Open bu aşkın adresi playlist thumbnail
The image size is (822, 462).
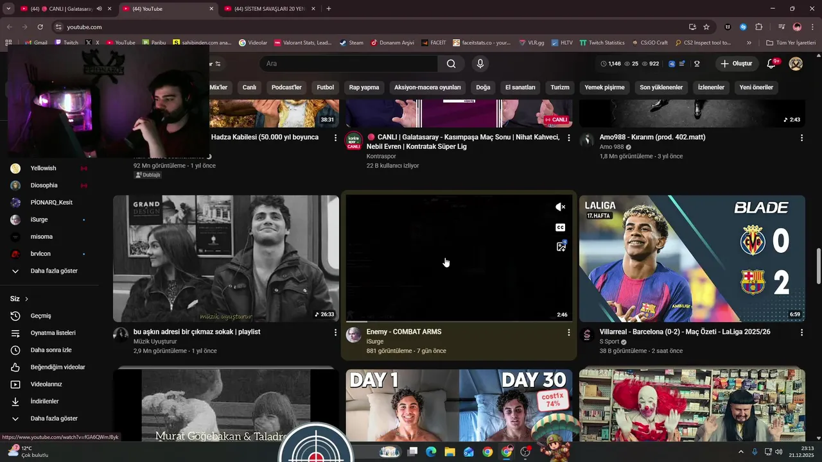(226, 259)
